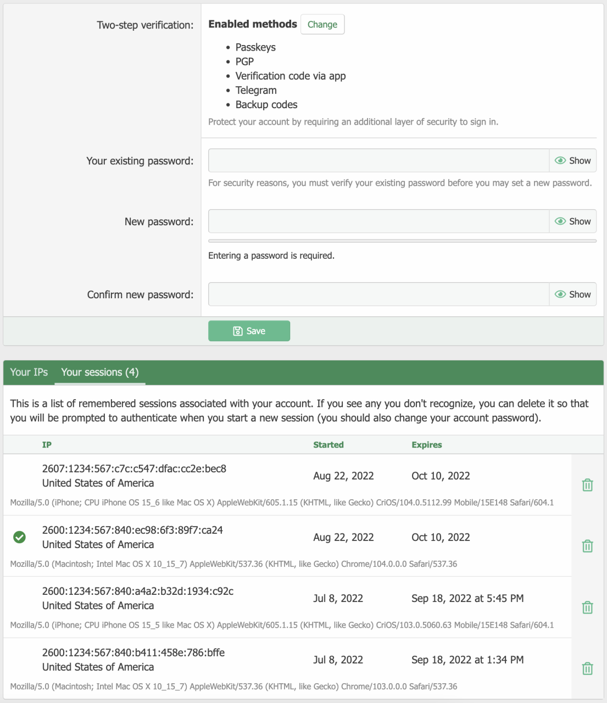Delete session 2600:1234:567:840:b411:458e:786:bffe
Screen dimensions: 607x703
tap(587, 668)
